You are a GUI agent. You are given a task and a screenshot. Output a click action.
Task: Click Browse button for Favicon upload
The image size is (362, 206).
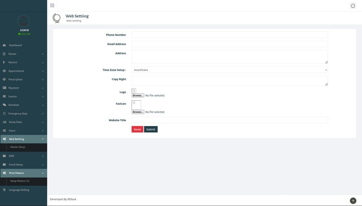[138, 112]
